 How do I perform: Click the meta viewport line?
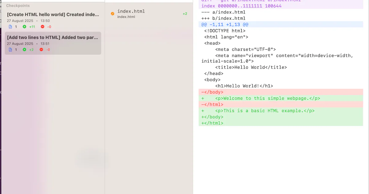pos(284,55)
